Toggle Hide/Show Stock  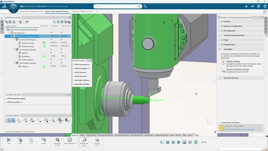click(x=84, y=142)
